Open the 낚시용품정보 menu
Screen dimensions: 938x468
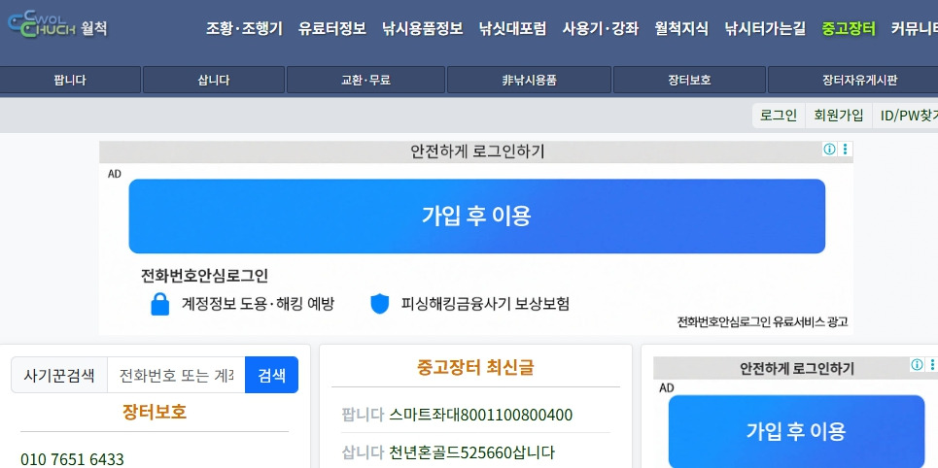pyautogui.click(x=422, y=28)
